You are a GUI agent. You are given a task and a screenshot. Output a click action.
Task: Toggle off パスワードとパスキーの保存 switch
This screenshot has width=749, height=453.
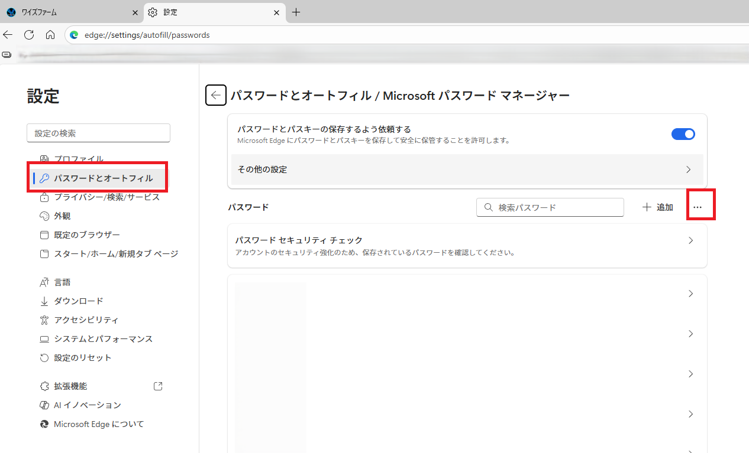coord(683,134)
